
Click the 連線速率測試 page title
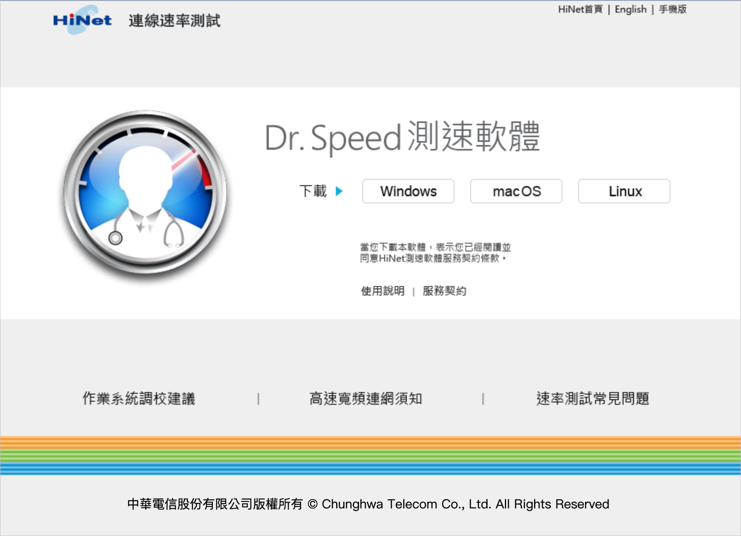tap(174, 21)
